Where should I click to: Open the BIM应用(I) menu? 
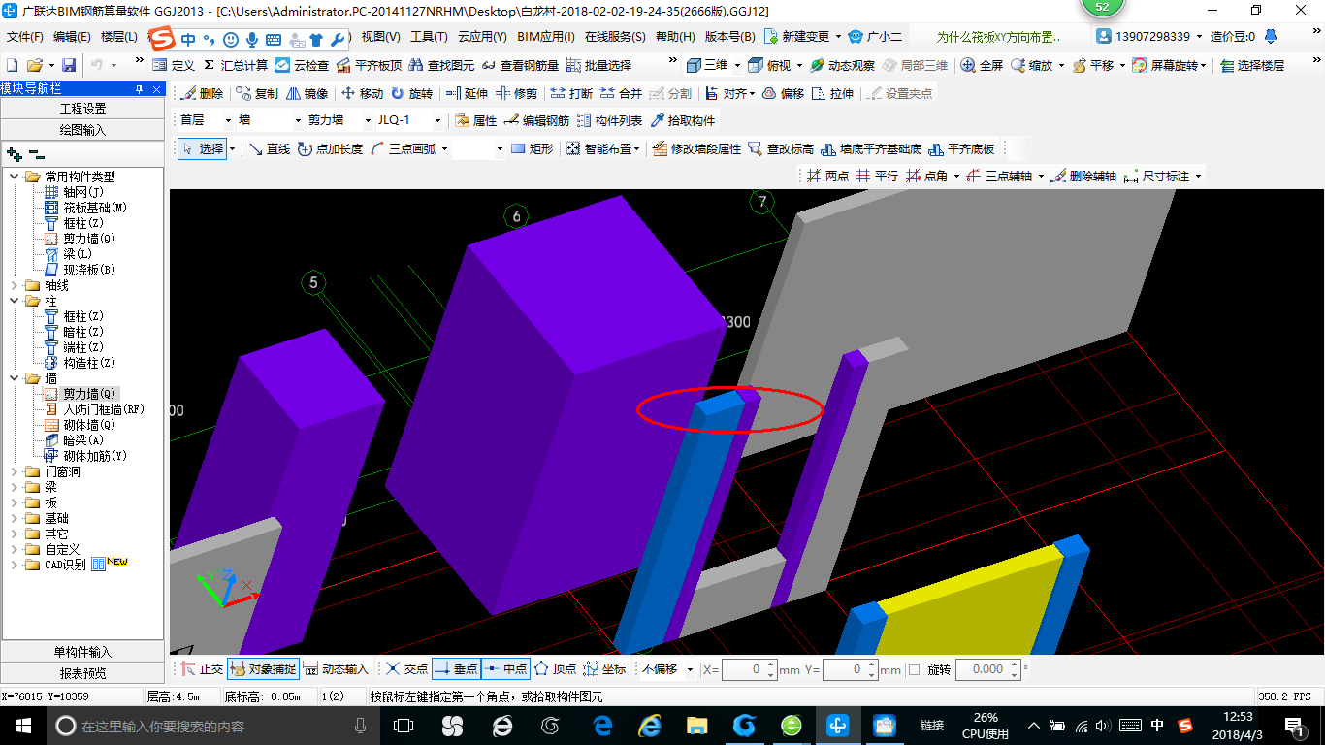coord(546,37)
